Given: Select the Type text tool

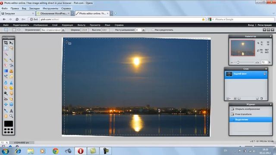Looking at the screenshot, I should 11,111.
